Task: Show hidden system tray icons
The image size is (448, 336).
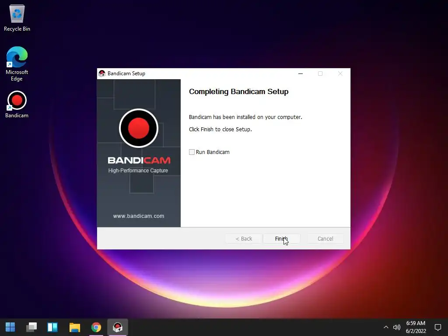Action: click(x=386, y=327)
